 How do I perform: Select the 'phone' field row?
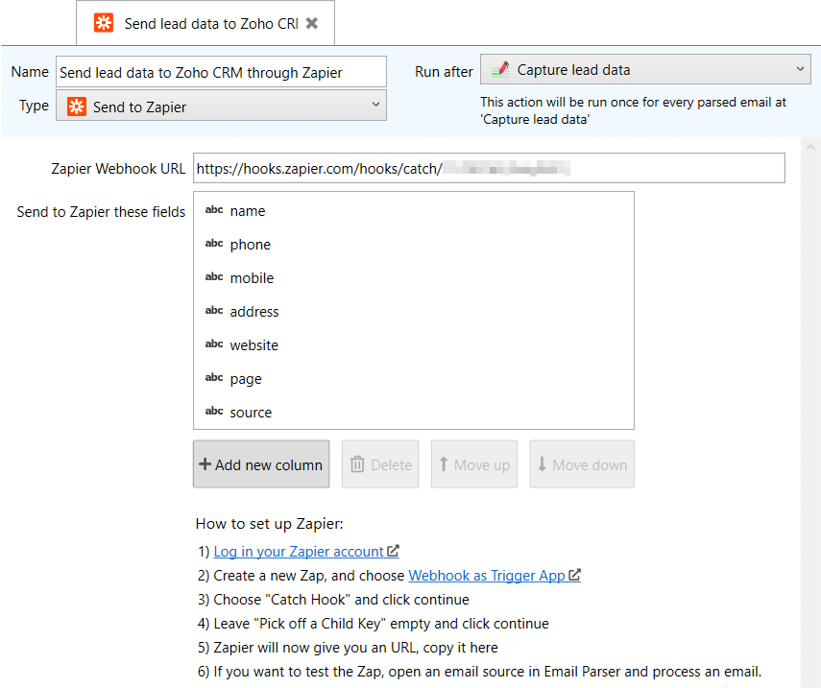click(414, 245)
